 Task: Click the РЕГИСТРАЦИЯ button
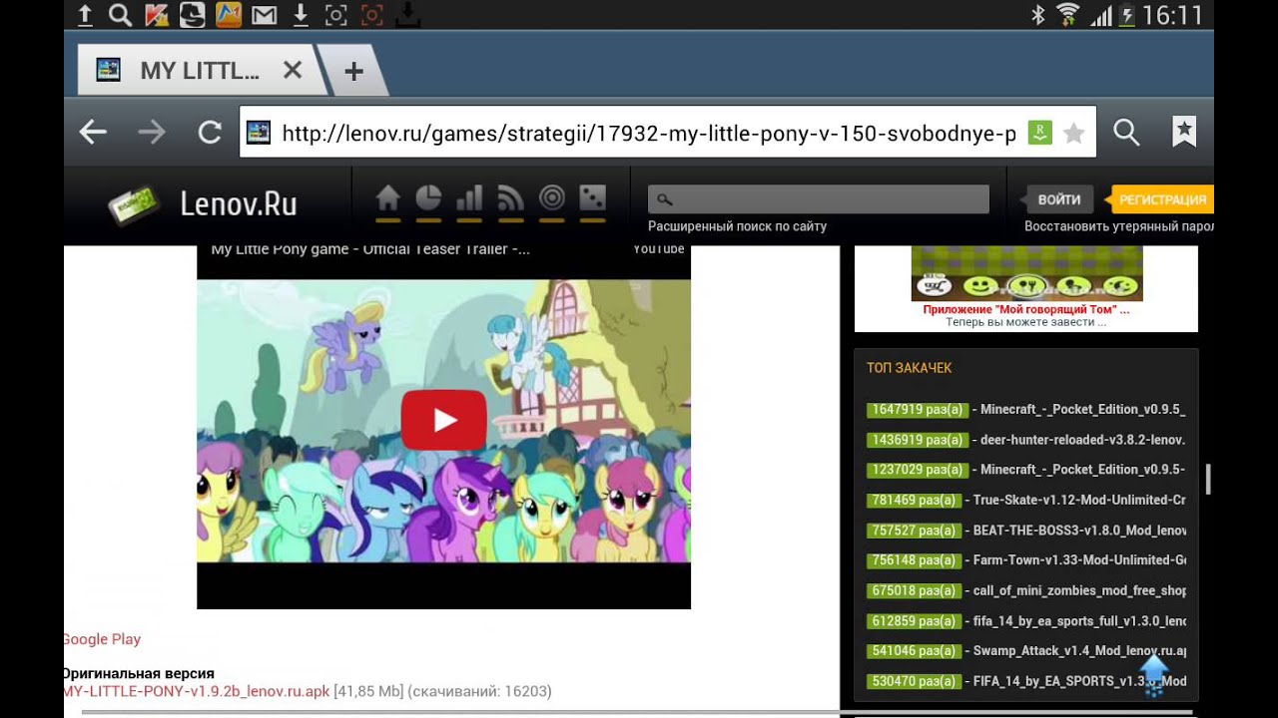coord(1161,199)
